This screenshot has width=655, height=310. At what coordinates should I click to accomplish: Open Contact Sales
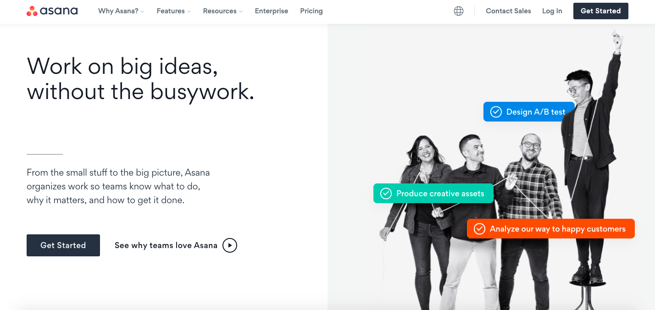click(508, 11)
